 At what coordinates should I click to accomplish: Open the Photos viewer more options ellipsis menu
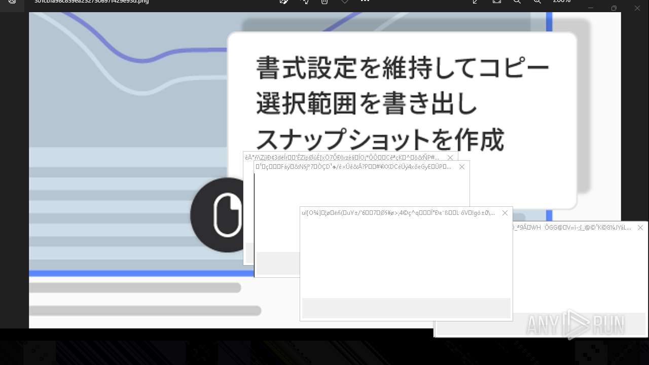tap(365, 2)
